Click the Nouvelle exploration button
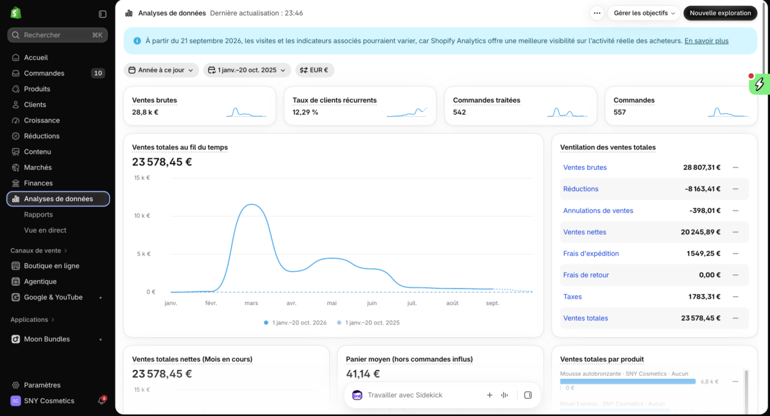Screen dimensions: 770x416 720,13
